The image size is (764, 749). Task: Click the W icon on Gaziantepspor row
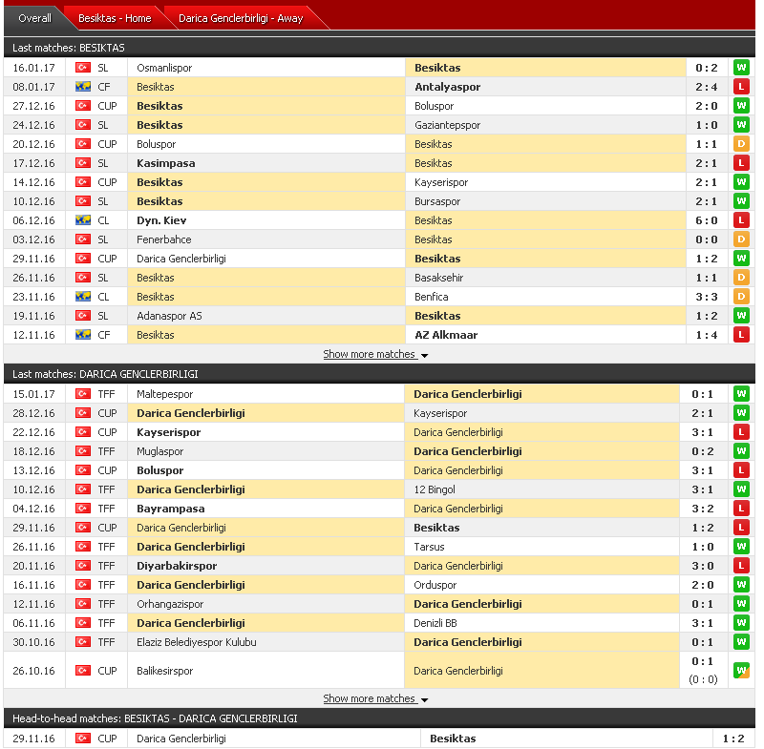click(741, 125)
